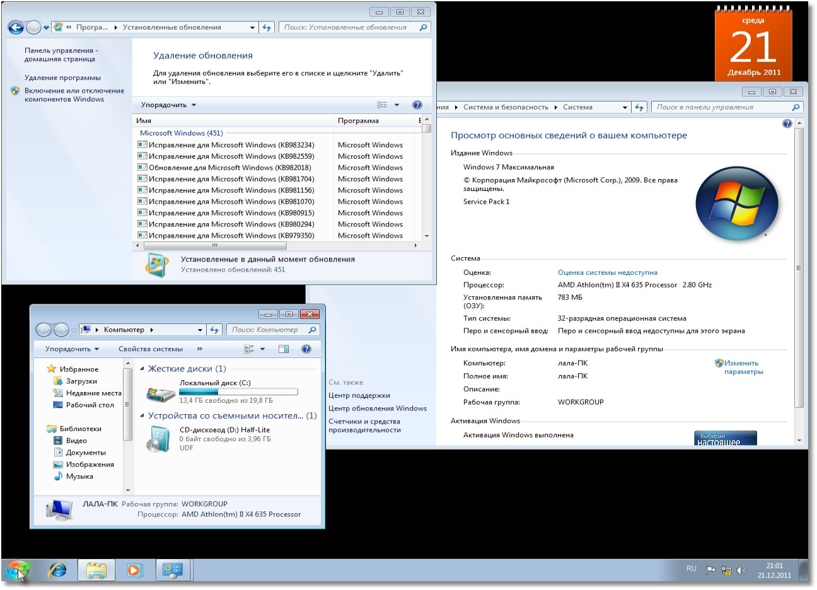Select update KB982559 row
This screenshot has height=590, width=817.
click(x=277, y=156)
